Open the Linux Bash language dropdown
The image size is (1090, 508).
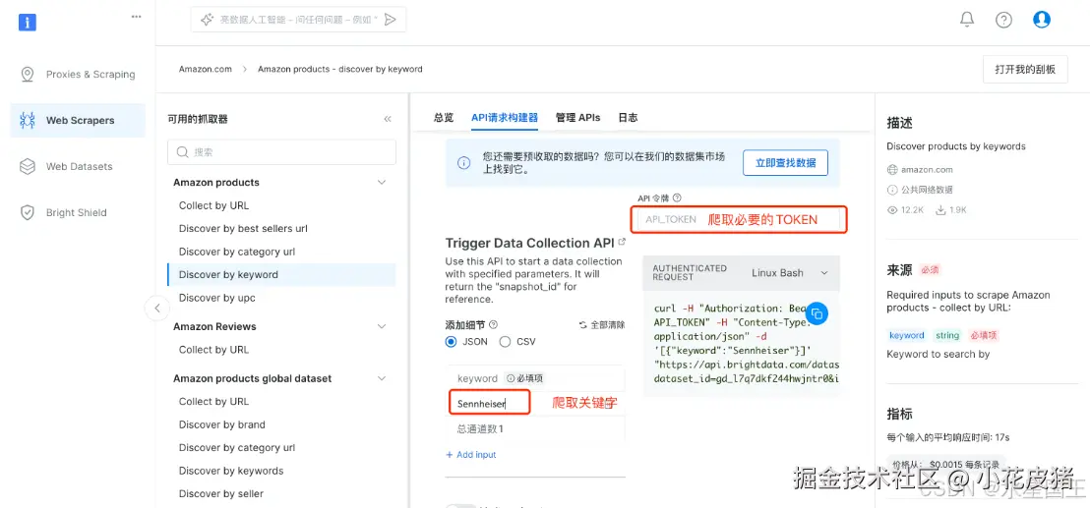(790, 273)
